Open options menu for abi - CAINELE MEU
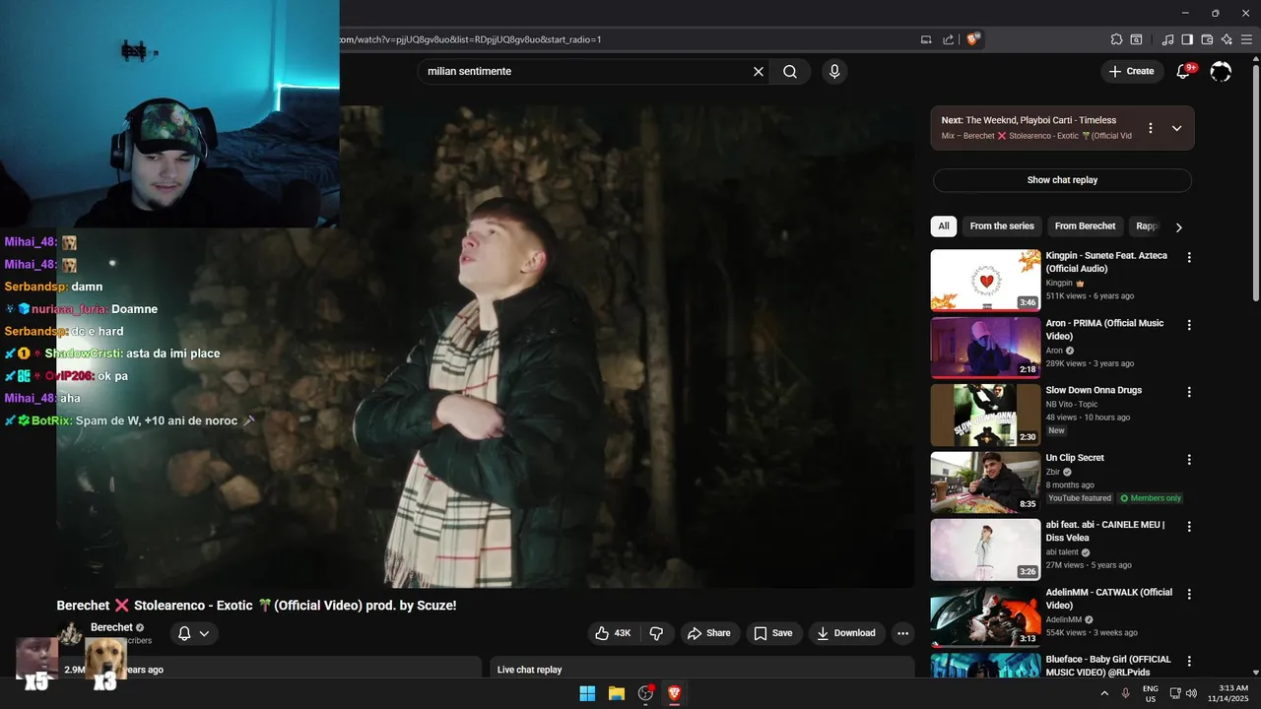Image resolution: width=1261 pixels, height=709 pixels. pos(1189,527)
